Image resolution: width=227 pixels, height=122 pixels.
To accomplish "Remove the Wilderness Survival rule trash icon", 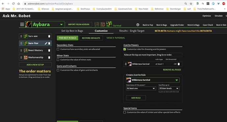I will [x=179, y=64].
